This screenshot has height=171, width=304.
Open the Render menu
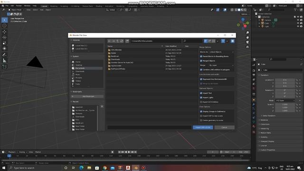click(19, 6)
